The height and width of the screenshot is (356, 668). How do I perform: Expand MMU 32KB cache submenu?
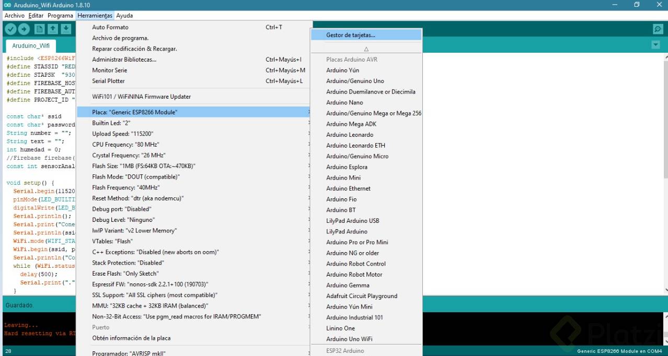click(x=194, y=305)
